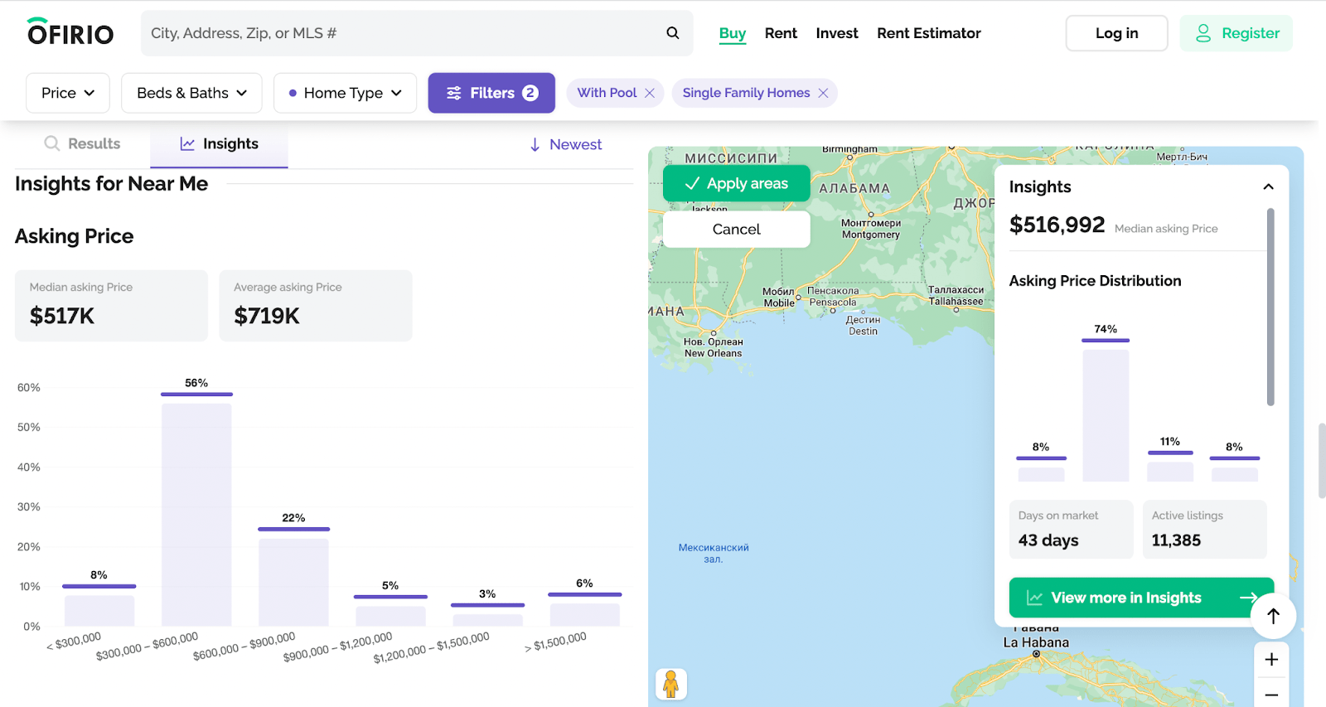Switch to the Results tab
Viewport: 1326px width, 707px height.
click(x=82, y=143)
